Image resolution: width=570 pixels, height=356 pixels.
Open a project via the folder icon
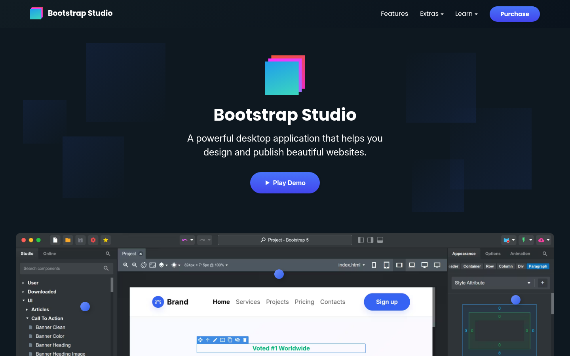click(x=68, y=240)
